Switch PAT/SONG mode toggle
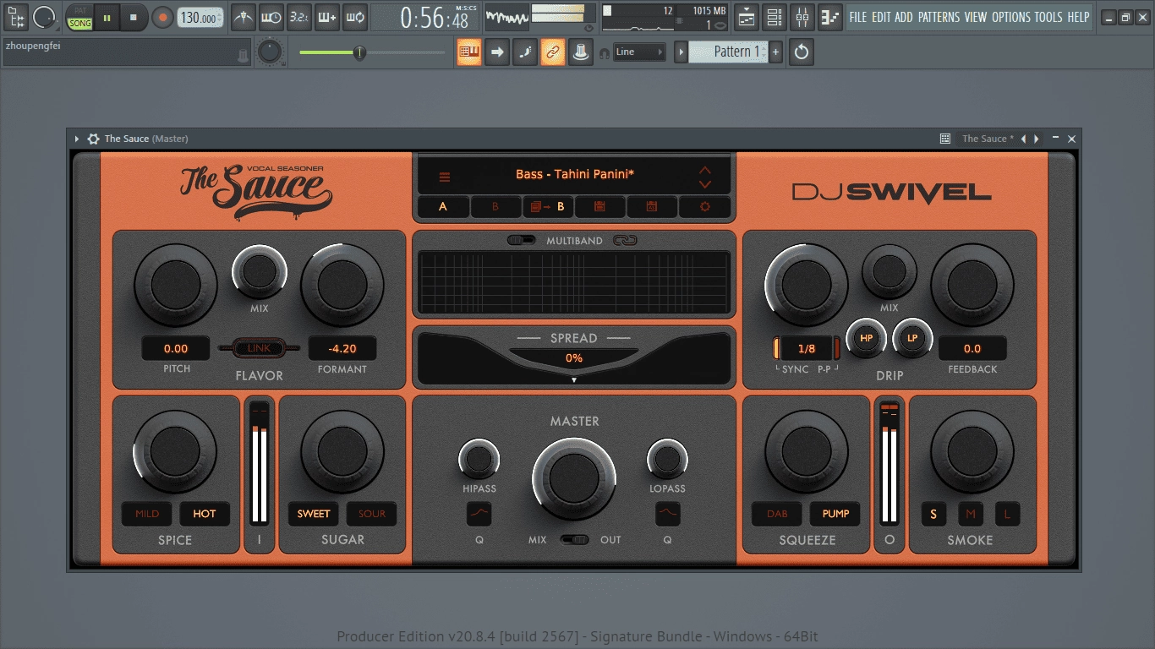 [x=80, y=17]
